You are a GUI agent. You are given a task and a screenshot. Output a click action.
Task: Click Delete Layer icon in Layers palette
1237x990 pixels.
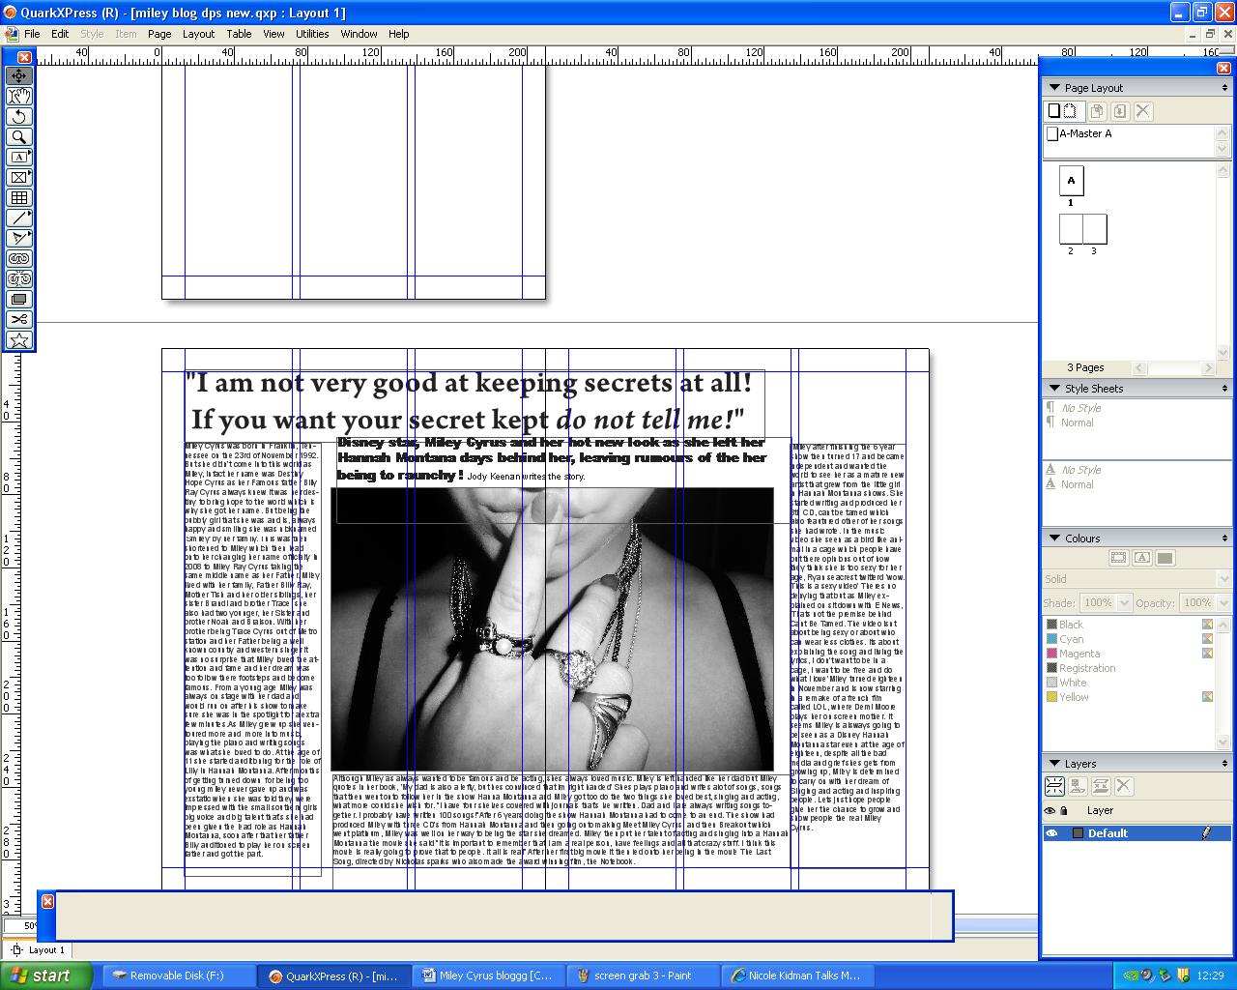(1124, 786)
